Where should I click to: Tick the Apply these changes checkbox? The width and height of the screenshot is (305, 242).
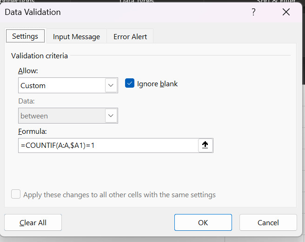coord(16,194)
